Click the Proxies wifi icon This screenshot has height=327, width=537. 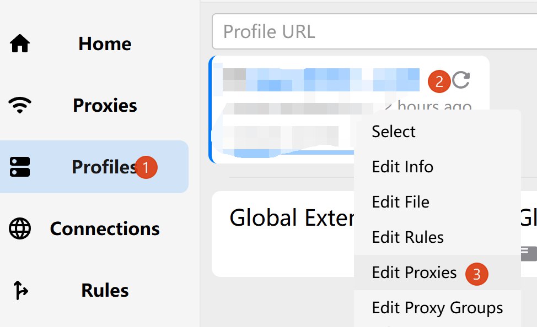click(x=20, y=105)
